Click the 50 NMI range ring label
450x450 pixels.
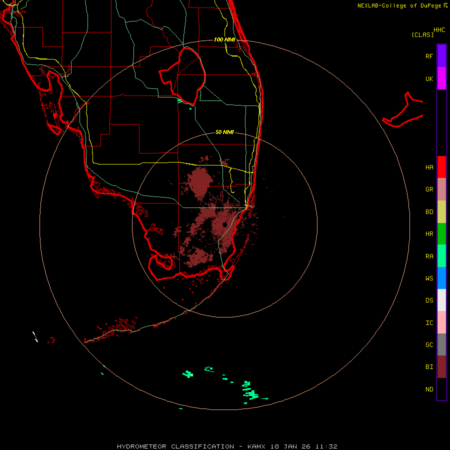click(x=224, y=132)
